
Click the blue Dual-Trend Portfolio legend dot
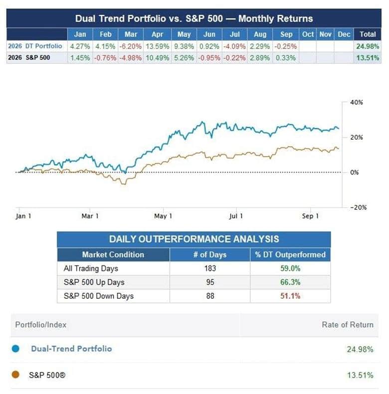tap(15, 349)
